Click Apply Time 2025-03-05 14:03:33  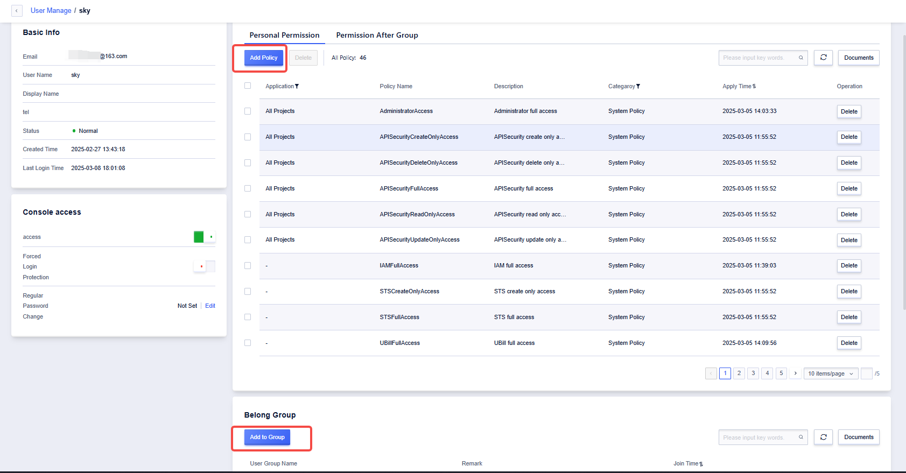tap(749, 111)
